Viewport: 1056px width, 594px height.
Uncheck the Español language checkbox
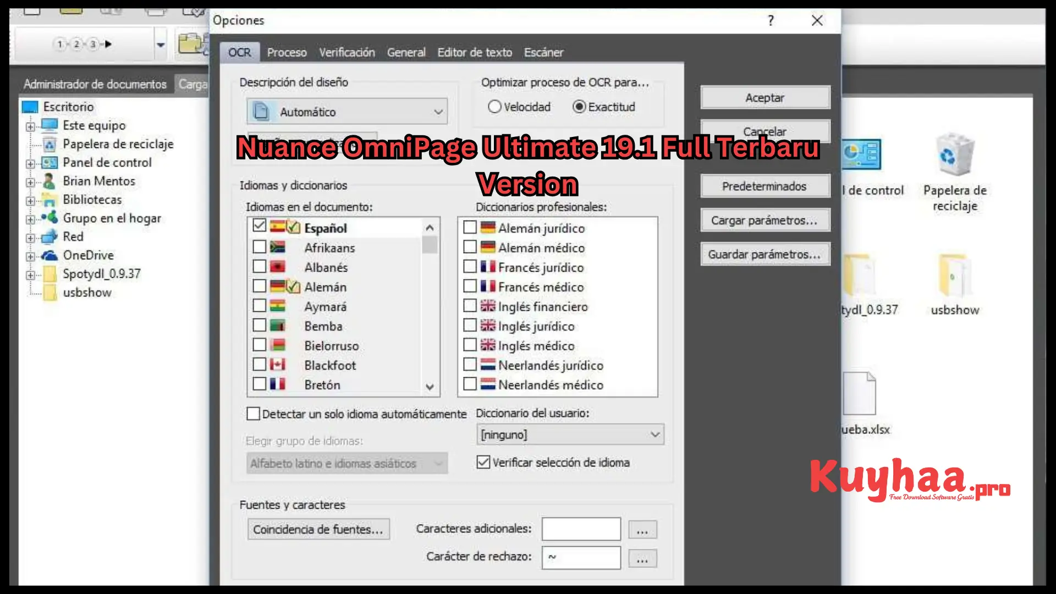(260, 226)
